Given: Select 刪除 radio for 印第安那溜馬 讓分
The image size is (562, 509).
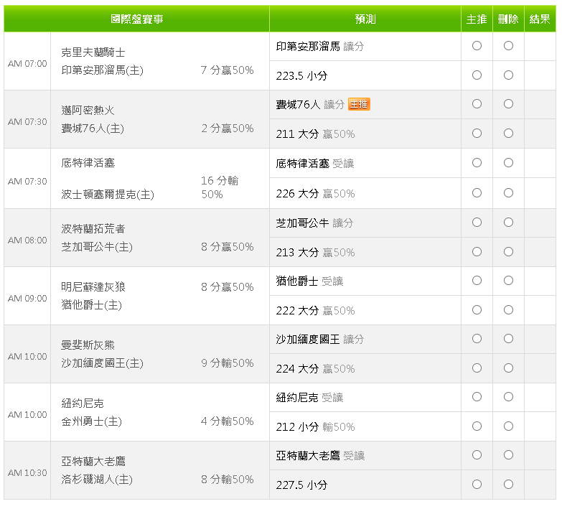Looking at the screenshot, I should pyautogui.click(x=508, y=45).
